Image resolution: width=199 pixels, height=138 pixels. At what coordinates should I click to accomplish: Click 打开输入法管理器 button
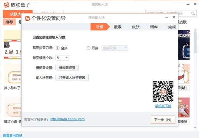click(72, 78)
